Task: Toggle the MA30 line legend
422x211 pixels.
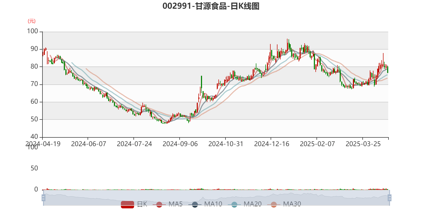Action: tap(284, 204)
